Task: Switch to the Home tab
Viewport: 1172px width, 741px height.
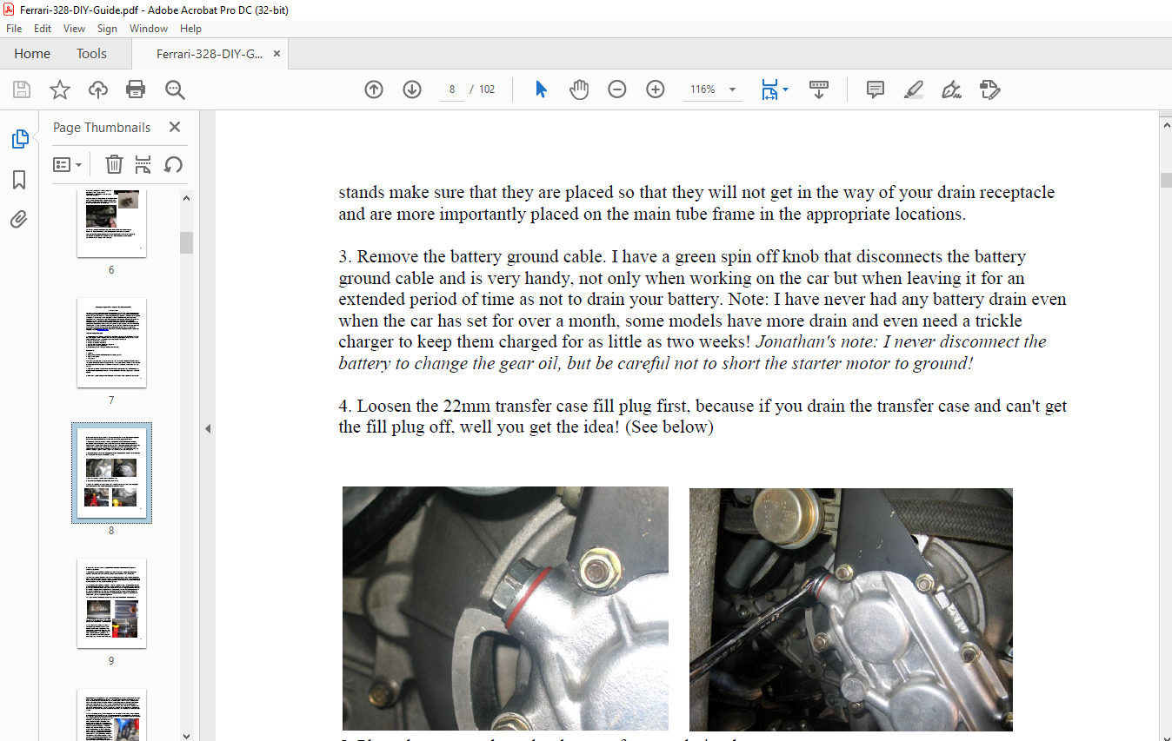Action: point(32,54)
